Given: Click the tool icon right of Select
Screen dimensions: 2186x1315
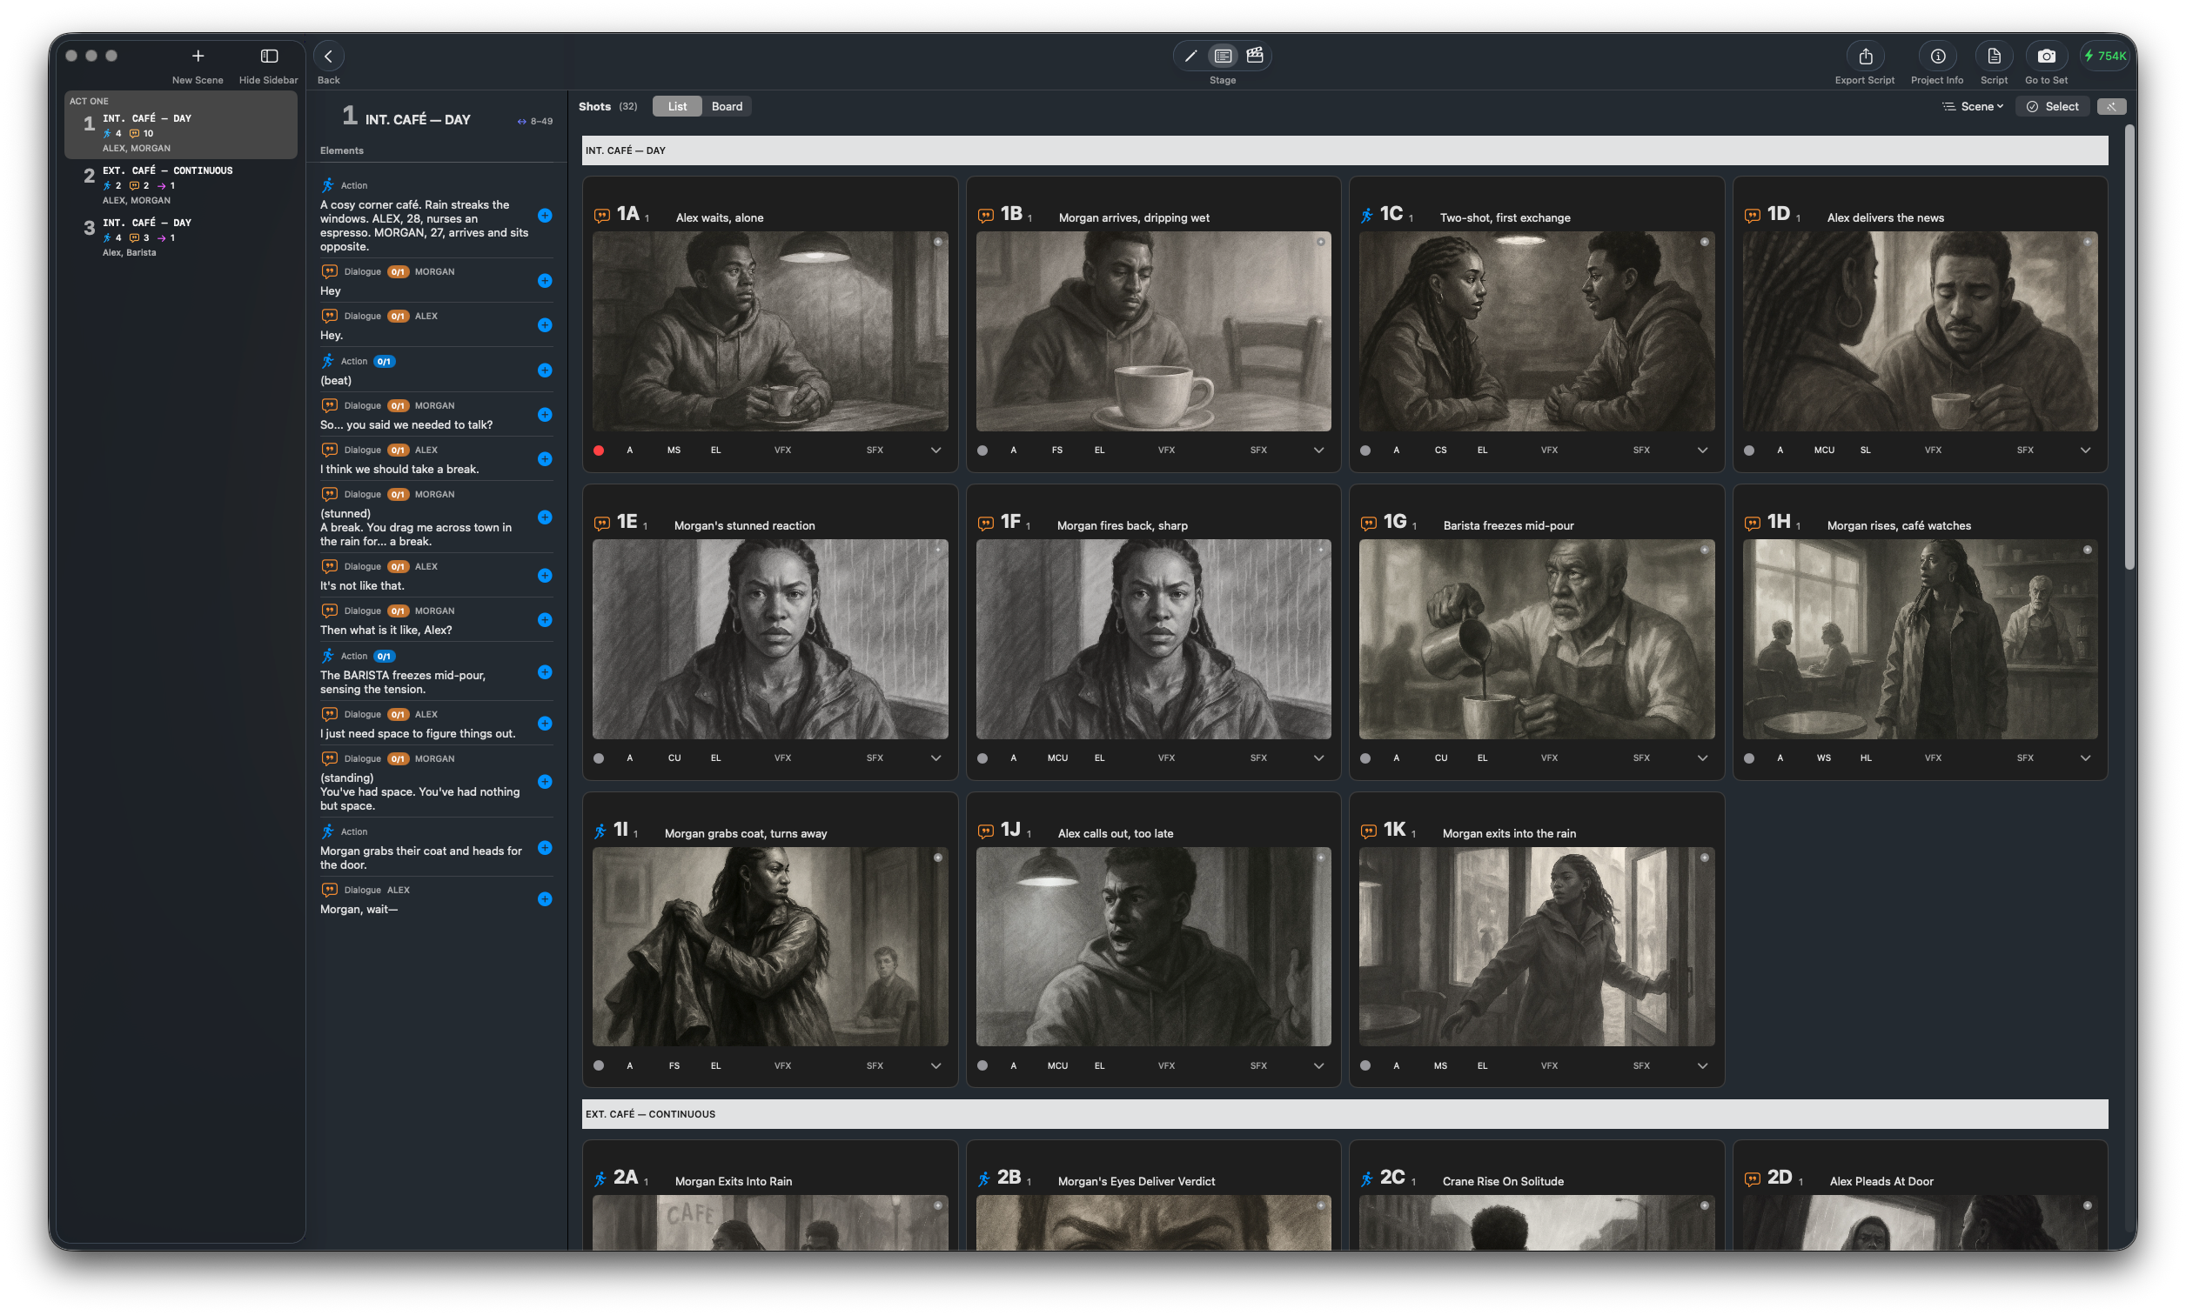Looking at the screenshot, I should coord(2111,106).
